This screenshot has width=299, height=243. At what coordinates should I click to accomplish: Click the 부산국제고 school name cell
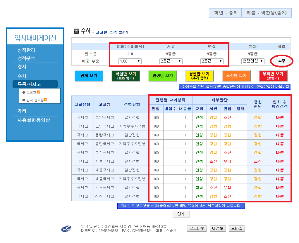click(x=105, y=152)
